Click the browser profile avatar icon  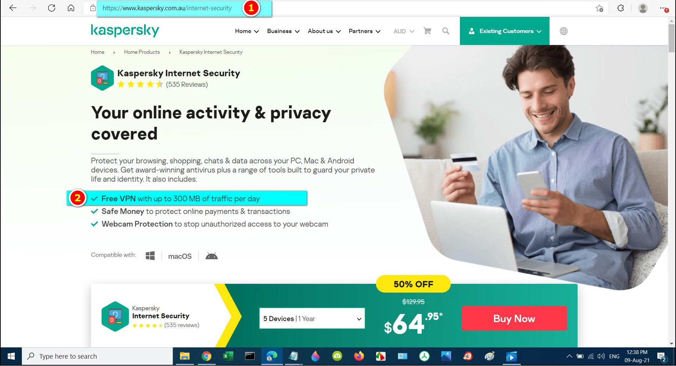643,8
